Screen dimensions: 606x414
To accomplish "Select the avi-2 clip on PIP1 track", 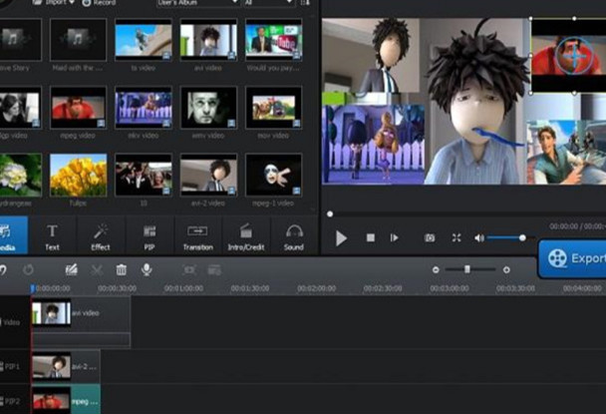I will coord(66,366).
